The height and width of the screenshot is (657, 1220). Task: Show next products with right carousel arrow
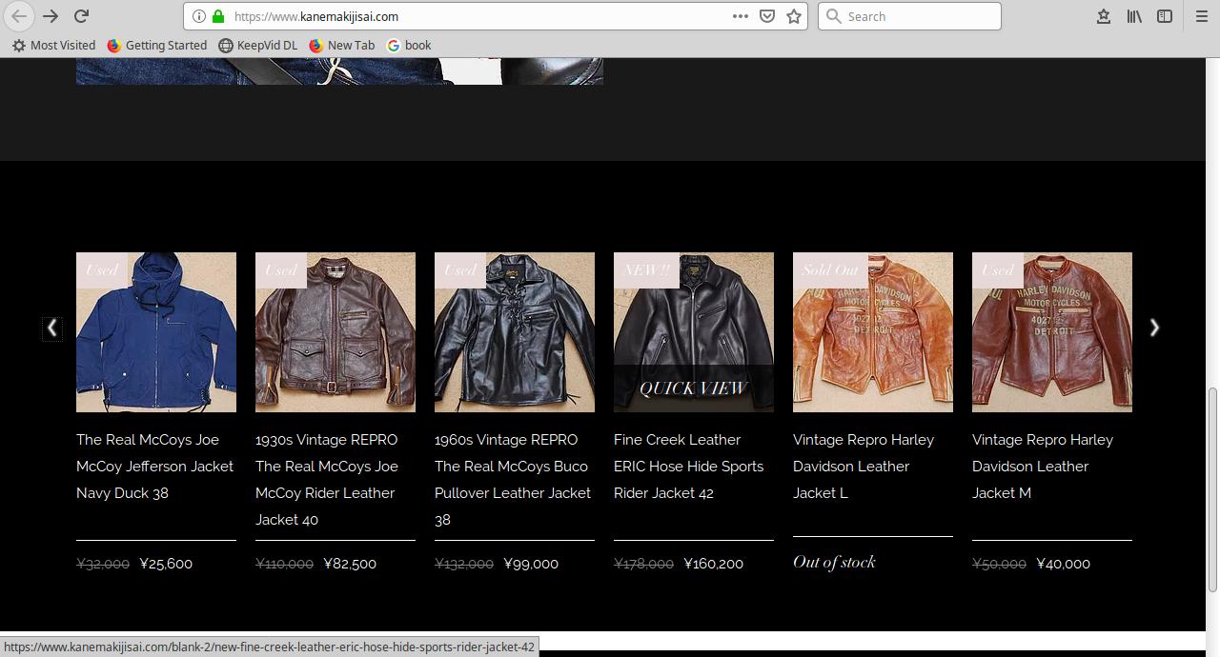(1154, 328)
